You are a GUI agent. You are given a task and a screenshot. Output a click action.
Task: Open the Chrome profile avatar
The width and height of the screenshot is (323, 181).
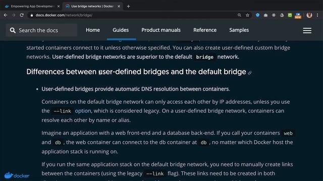pyautogui.click(x=309, y=15)
